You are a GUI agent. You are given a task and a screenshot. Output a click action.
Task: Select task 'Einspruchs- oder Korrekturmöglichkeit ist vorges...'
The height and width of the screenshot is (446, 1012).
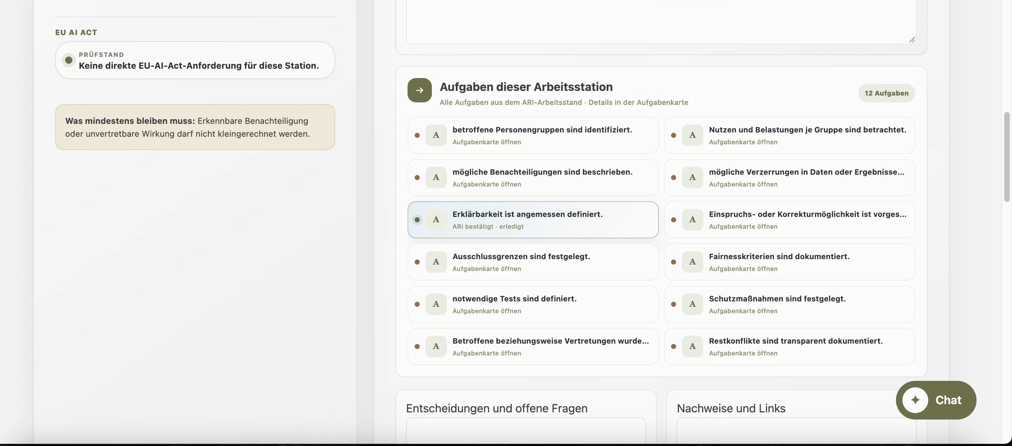[789, 220]
